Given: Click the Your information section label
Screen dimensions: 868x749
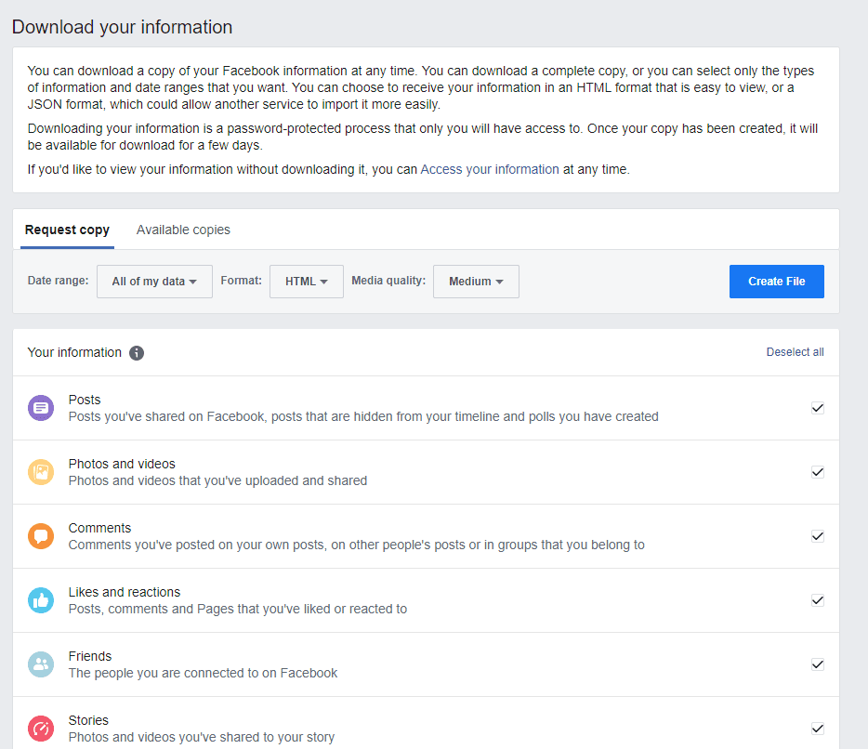Looking at the screenshot, I should tap(74, 352).
